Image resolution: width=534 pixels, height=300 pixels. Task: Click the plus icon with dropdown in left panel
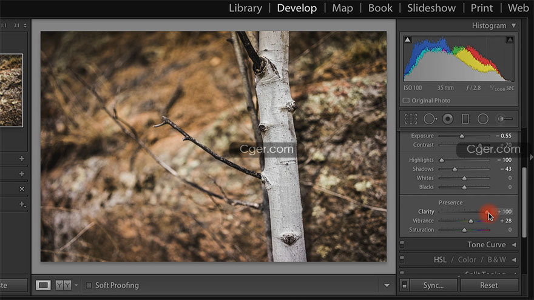(22, 204)
